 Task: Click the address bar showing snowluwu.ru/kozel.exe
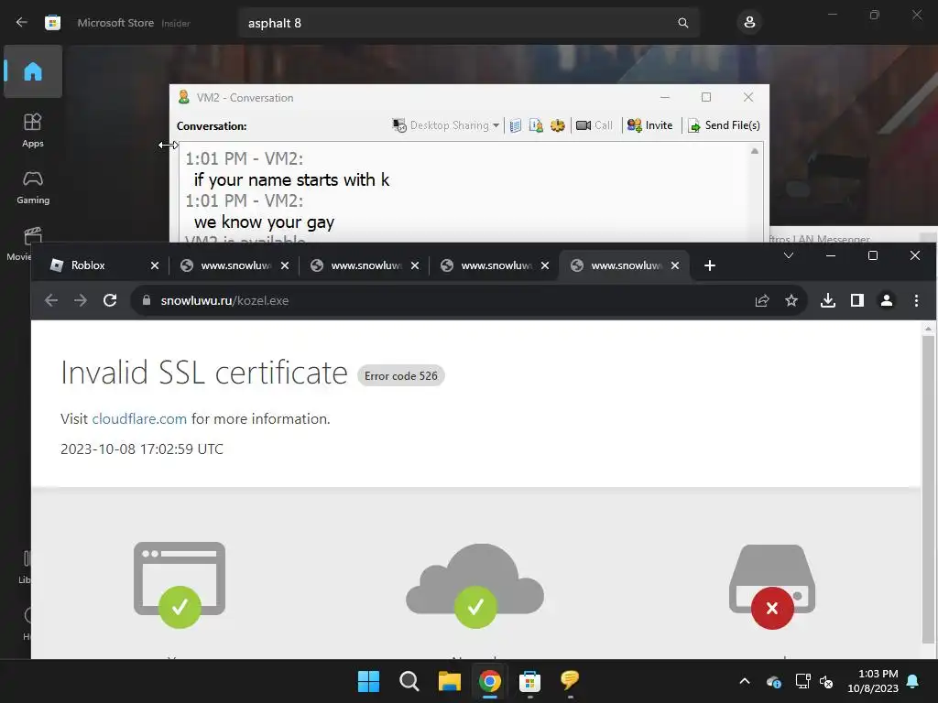442,300
